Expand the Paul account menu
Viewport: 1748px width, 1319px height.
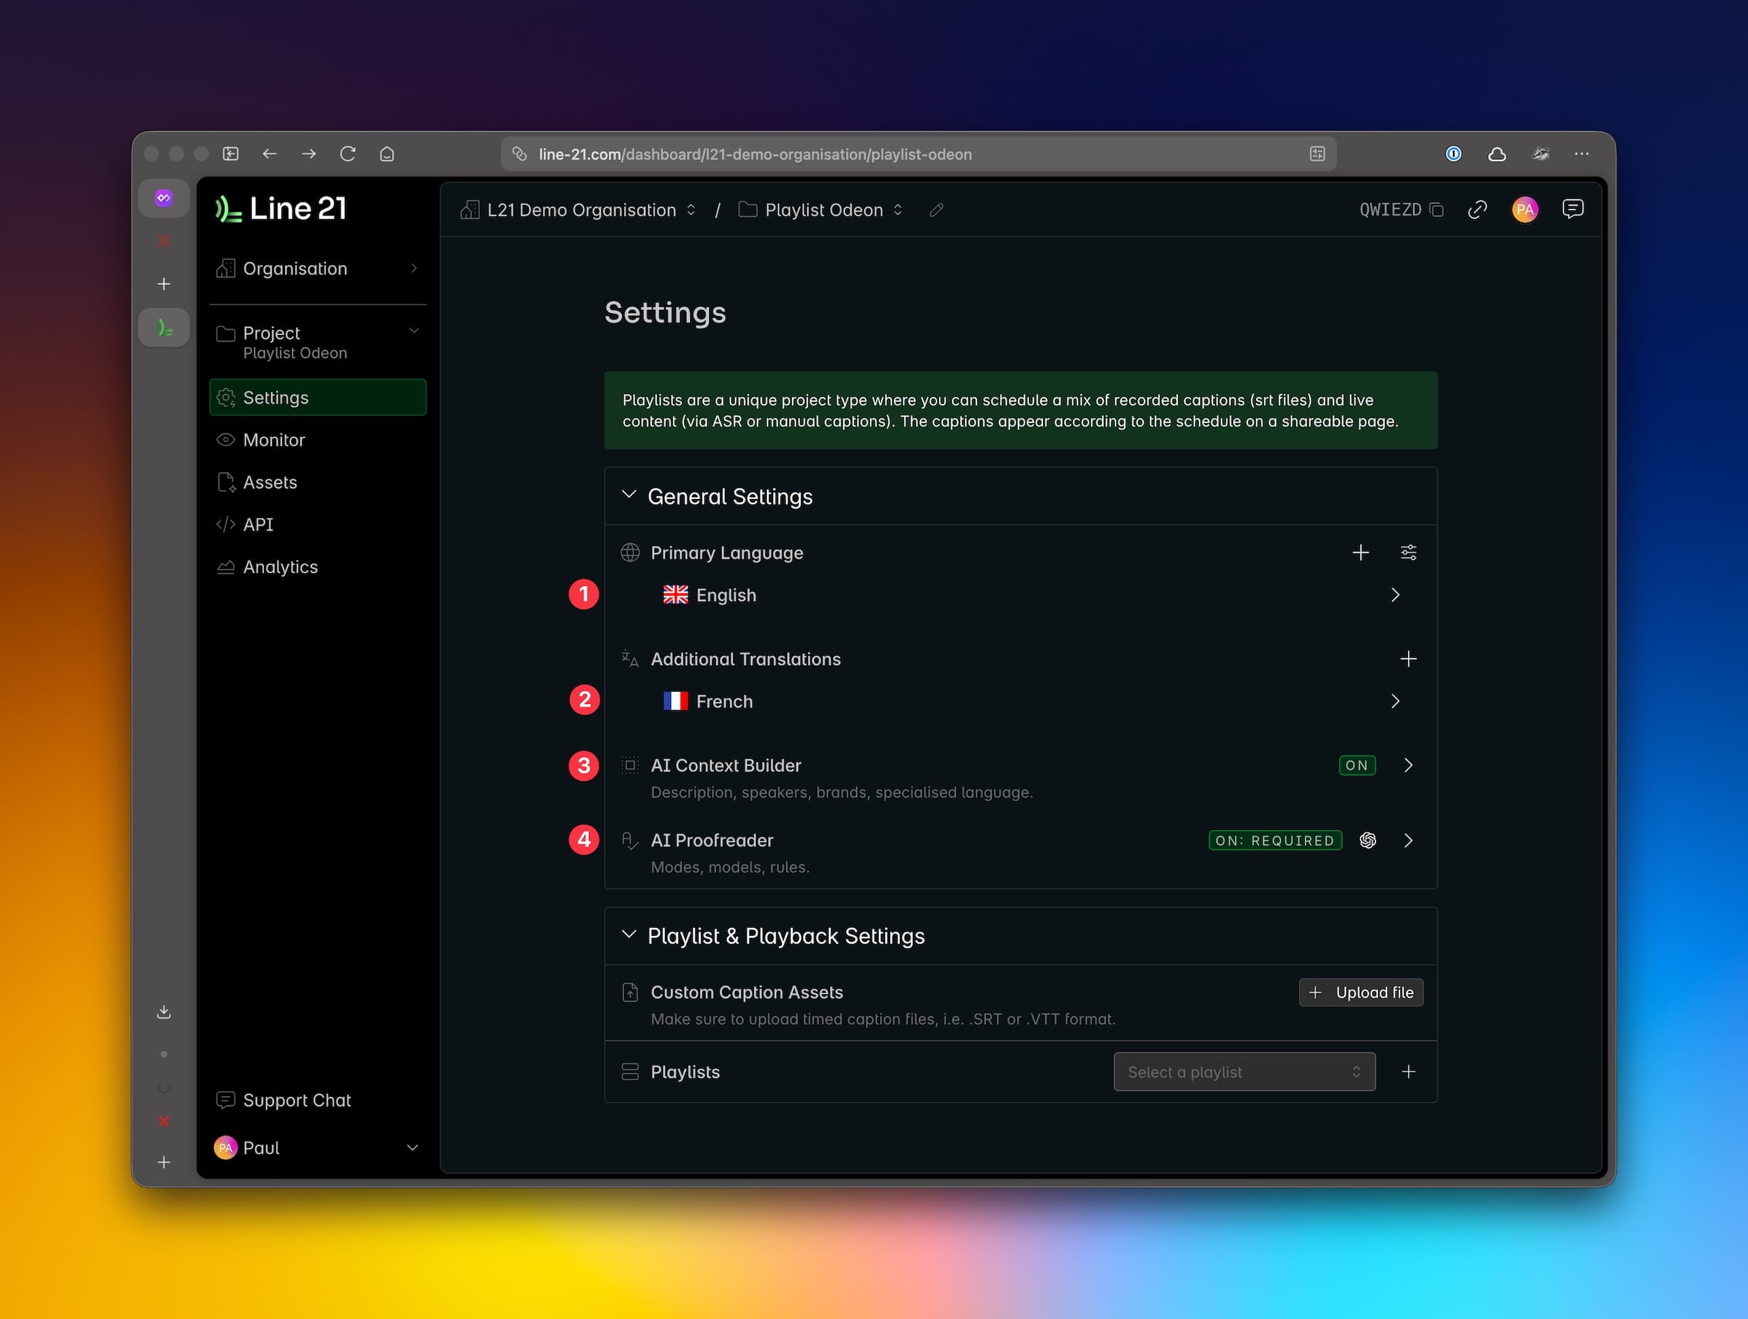[412, 1147]
